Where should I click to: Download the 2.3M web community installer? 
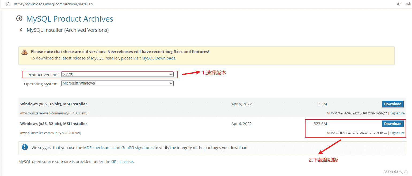(x=392, y=104)
